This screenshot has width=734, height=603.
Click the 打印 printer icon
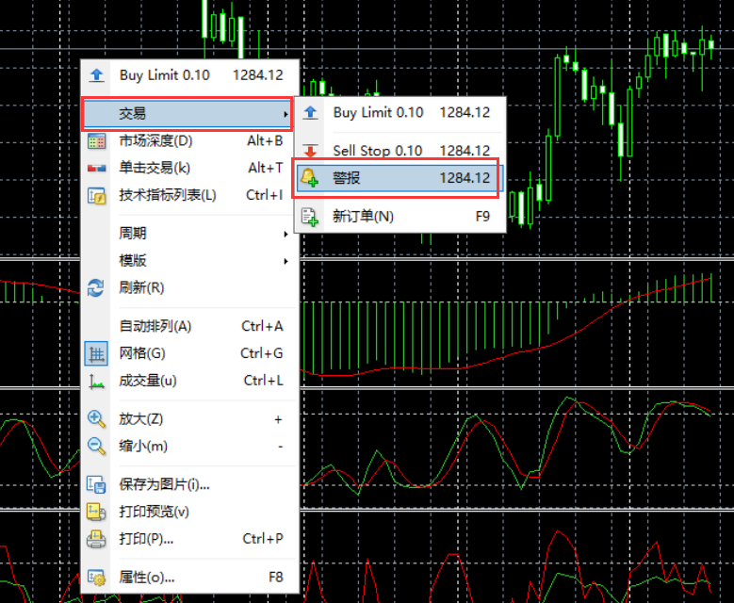tap(96, 539)
